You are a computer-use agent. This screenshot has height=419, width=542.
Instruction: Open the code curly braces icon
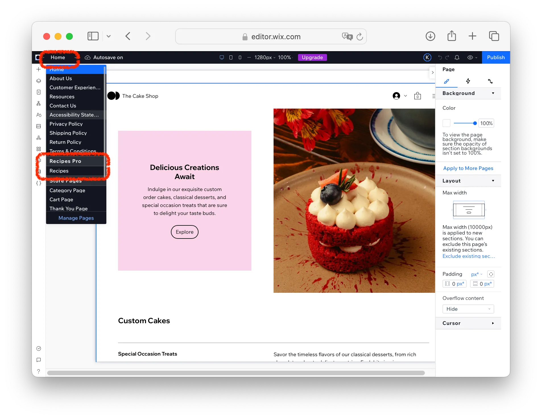(x=39, y=183)
